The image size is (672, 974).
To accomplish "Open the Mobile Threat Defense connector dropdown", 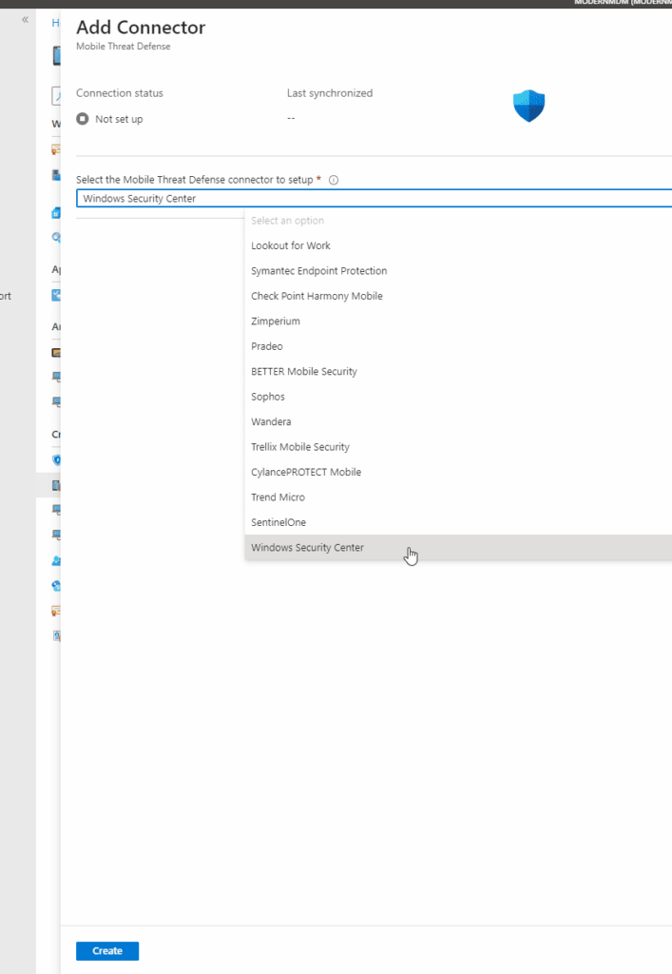I will point(373,199).
